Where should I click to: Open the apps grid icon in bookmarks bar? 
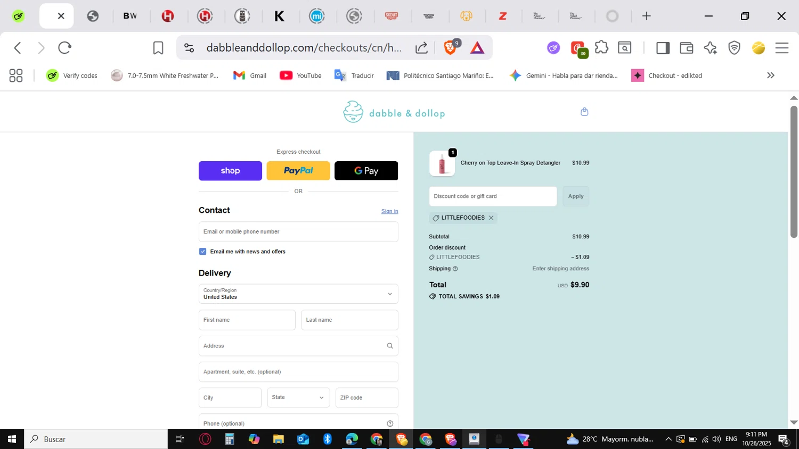[x=16, y=76]
